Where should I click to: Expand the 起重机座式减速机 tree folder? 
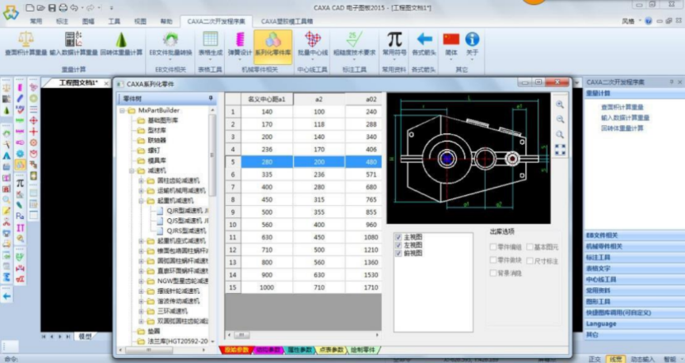141,240
